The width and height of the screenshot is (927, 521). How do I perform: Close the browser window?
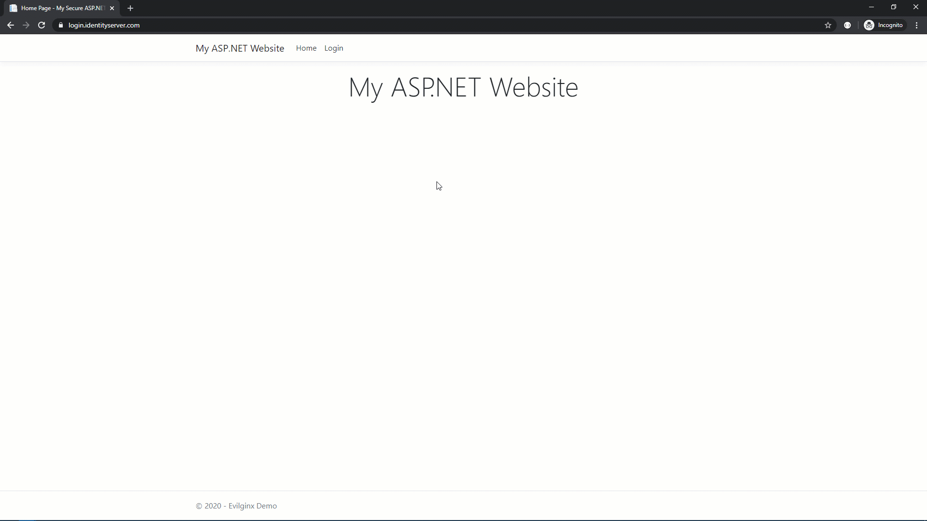(916, 7)
